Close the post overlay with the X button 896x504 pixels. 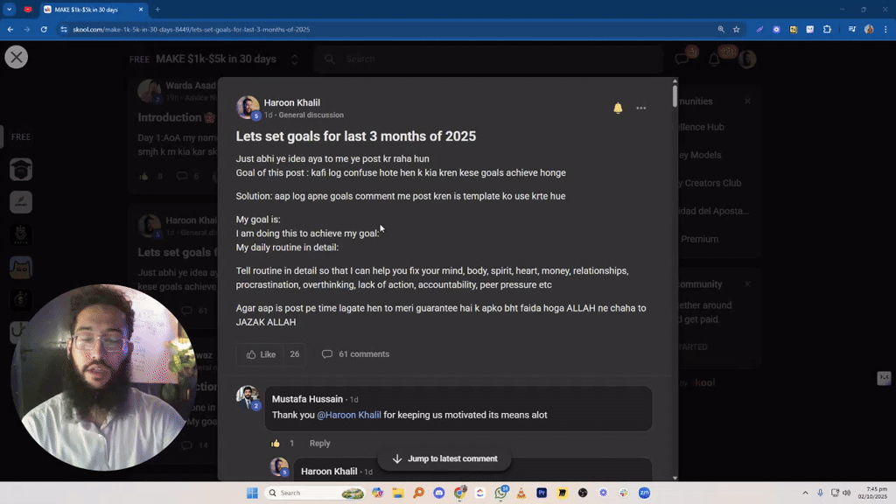(x=16, y=57)
